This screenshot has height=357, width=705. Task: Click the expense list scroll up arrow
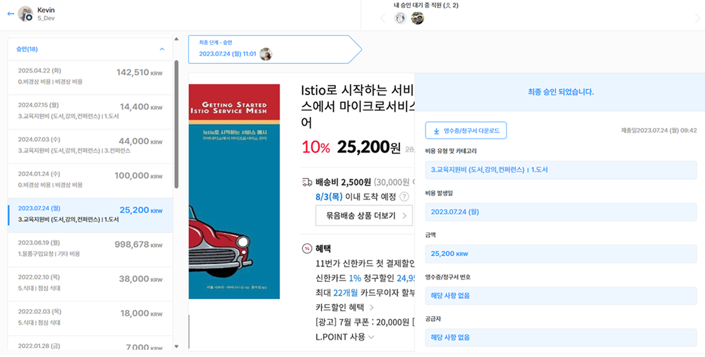[x=177, y=40]
